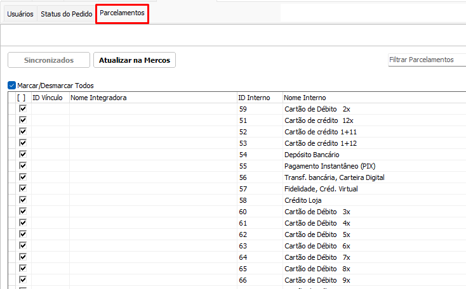
Task: Click the Nome Interno column header
Action: [305, 98]
